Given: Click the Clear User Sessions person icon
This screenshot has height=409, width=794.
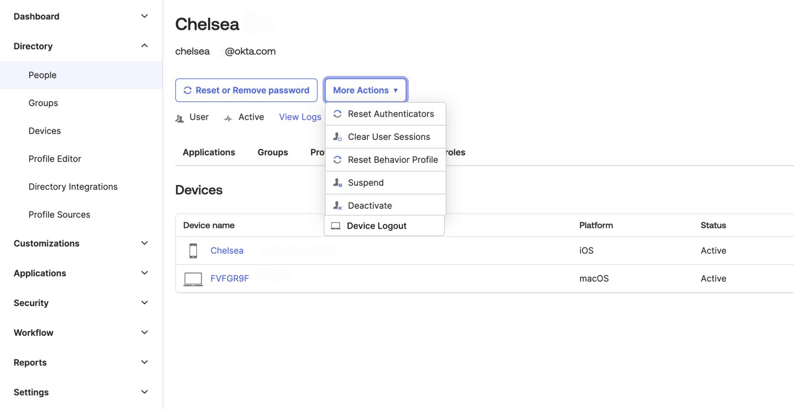Looking at the screenshot, I should (x=337, y=137).
